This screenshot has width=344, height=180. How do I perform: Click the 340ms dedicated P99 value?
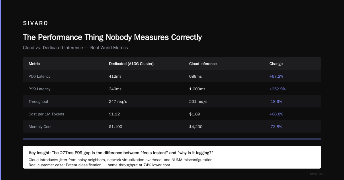click(115, 89)
